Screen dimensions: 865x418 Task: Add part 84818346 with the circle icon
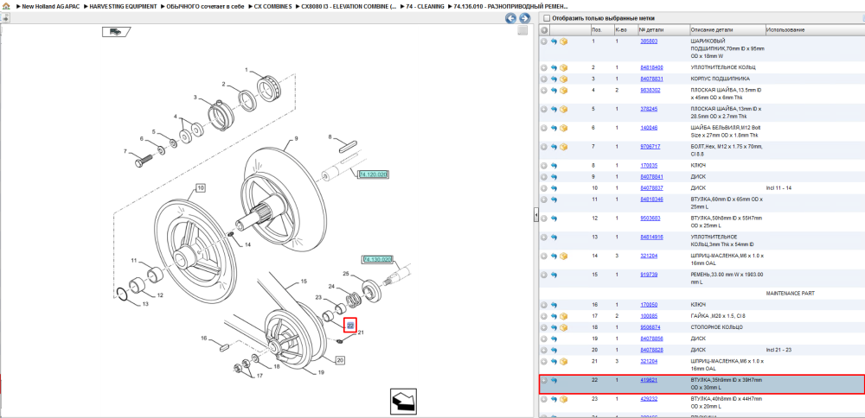click(544, 199)
